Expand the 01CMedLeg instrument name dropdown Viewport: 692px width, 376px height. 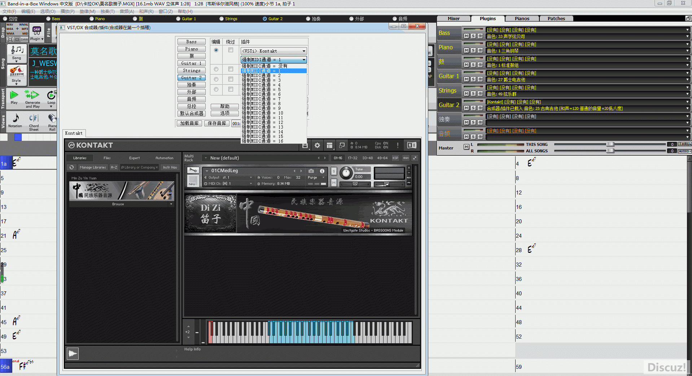tap(207, 171)
